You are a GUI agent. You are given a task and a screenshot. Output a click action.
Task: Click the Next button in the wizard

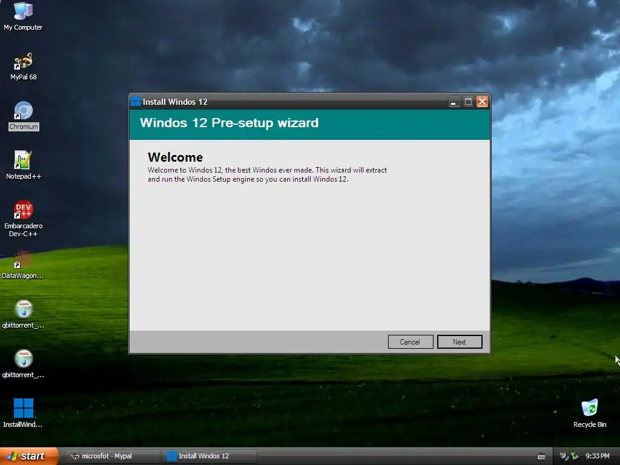[460, 341]
